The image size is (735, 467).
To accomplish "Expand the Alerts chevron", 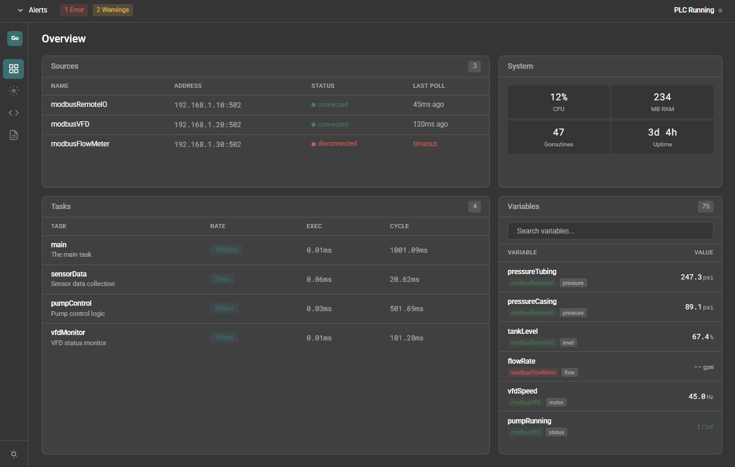I will pos(20,10).
